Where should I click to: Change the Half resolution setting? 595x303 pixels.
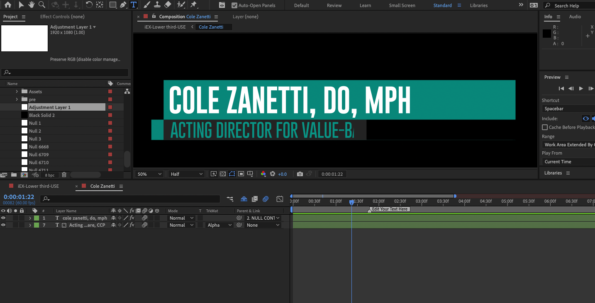point(186,174)
